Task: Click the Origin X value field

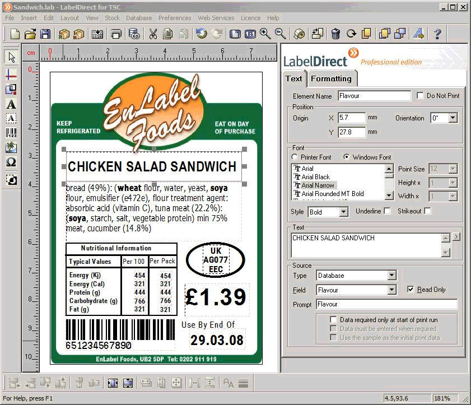Action: (x=352, y=118)
